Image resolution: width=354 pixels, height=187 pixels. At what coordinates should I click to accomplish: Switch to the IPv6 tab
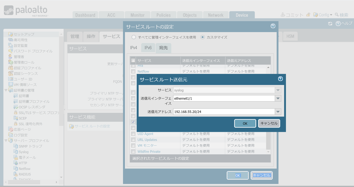click(148, 48)
